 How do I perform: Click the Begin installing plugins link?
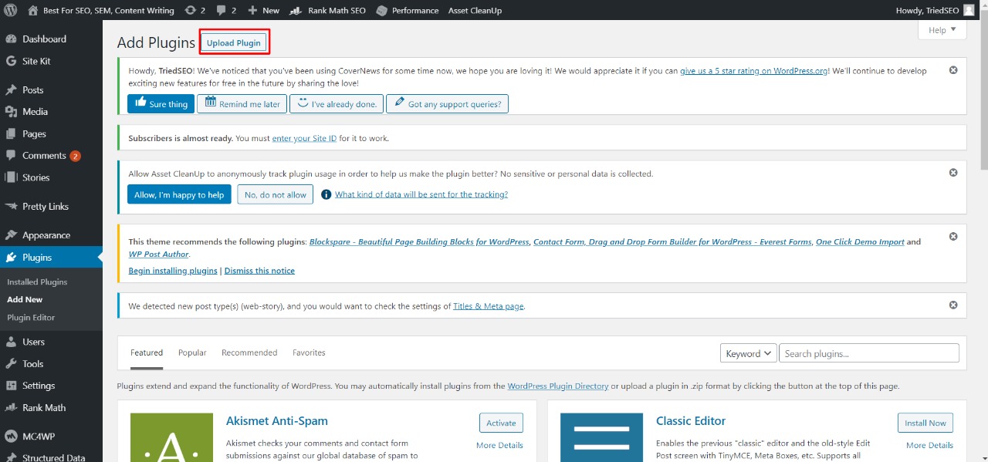pos(173,271)
